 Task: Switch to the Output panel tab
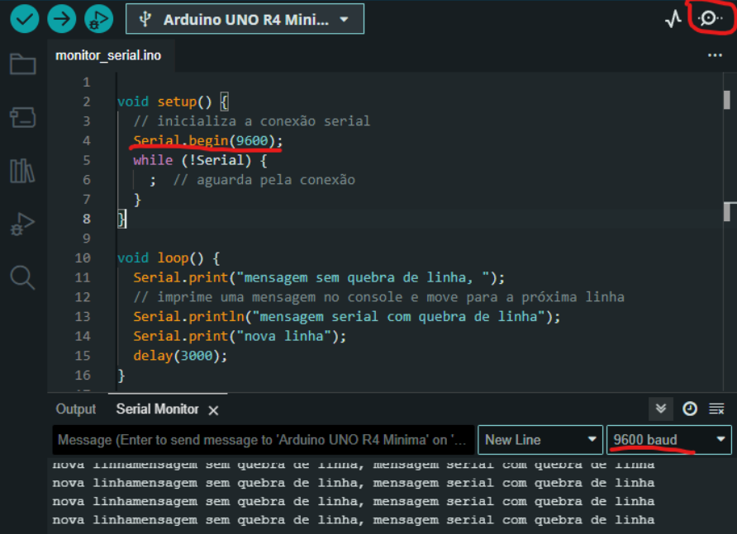click(x=76, y=409)
